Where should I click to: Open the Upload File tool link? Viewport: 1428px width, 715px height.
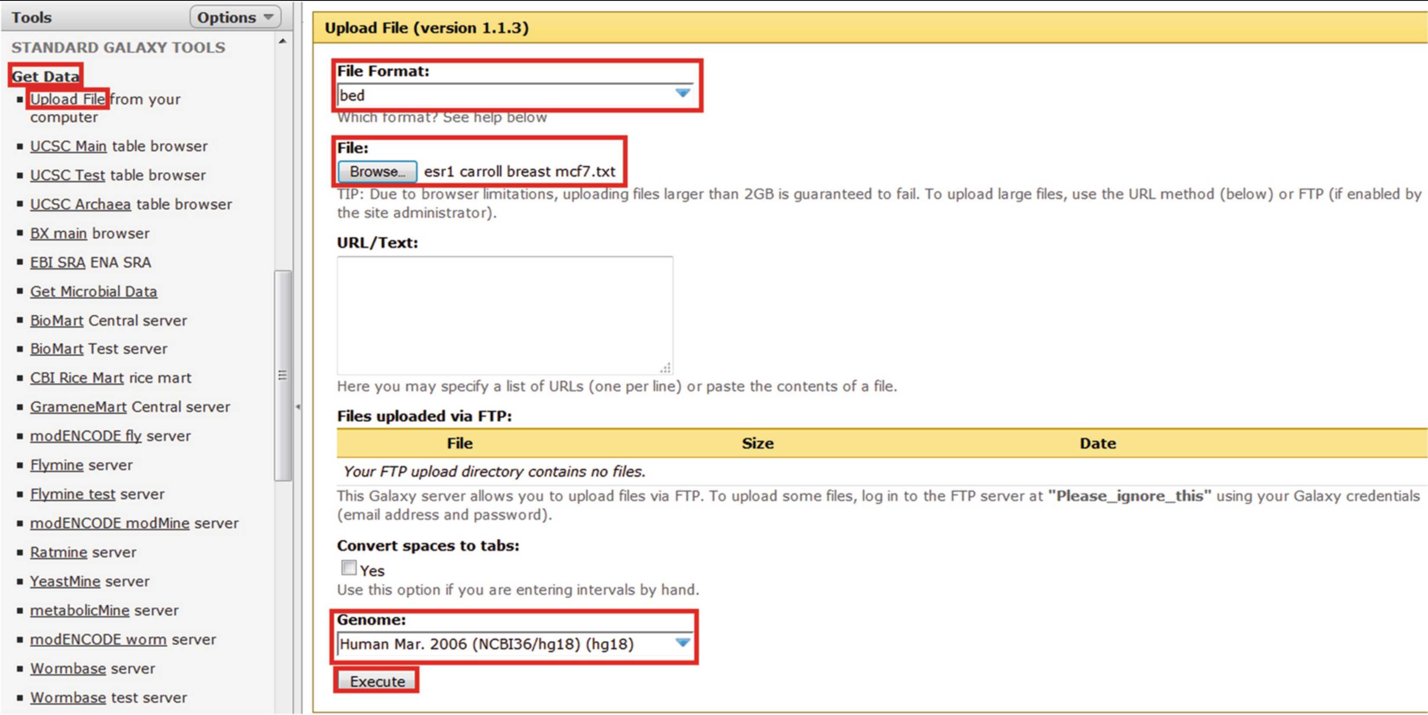(67, 99)
